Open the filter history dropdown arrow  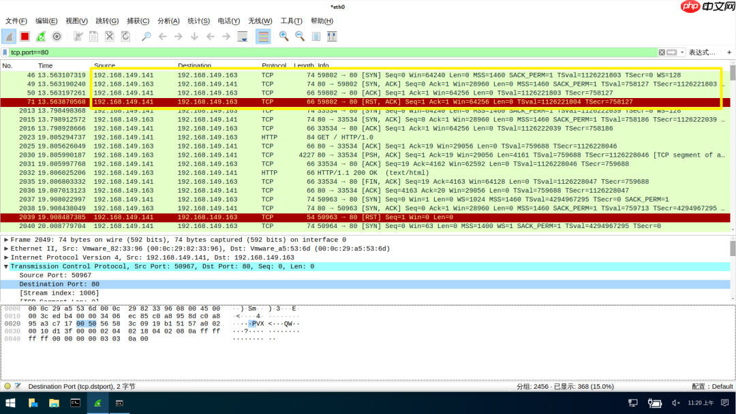(x=681, y=52)
